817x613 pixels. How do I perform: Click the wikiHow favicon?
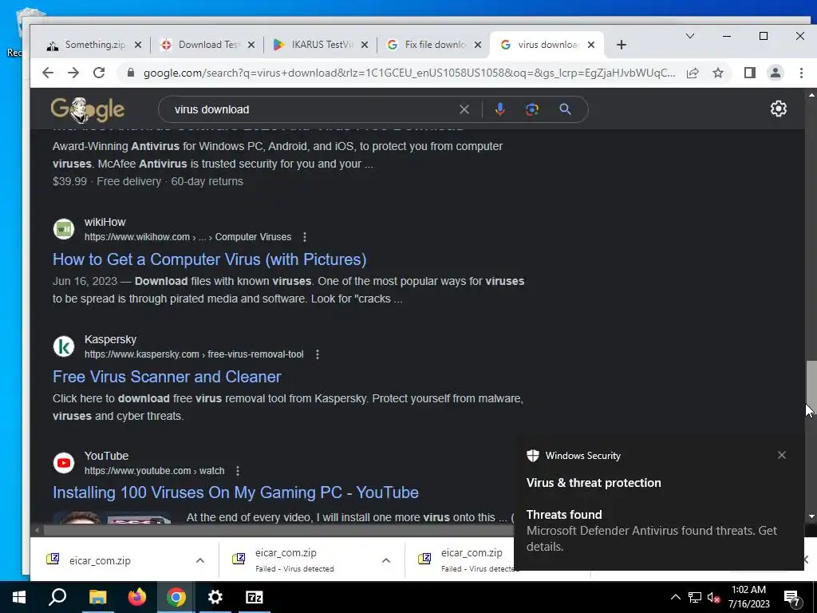[x=64, y=229]
